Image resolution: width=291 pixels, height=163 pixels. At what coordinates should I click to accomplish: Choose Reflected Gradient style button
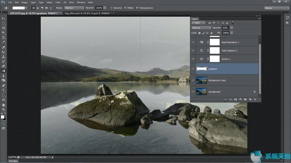point(47,8)
